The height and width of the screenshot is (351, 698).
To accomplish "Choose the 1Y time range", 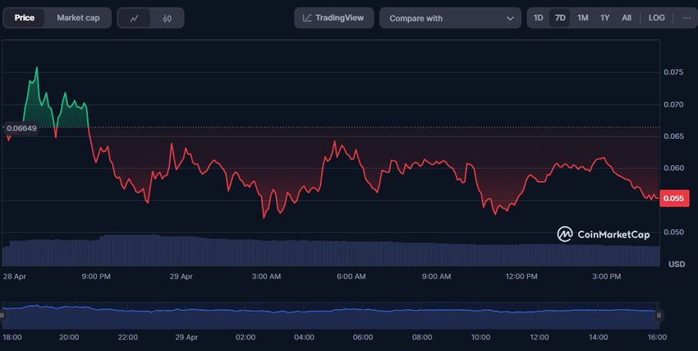I will click(x=604, y=18).
